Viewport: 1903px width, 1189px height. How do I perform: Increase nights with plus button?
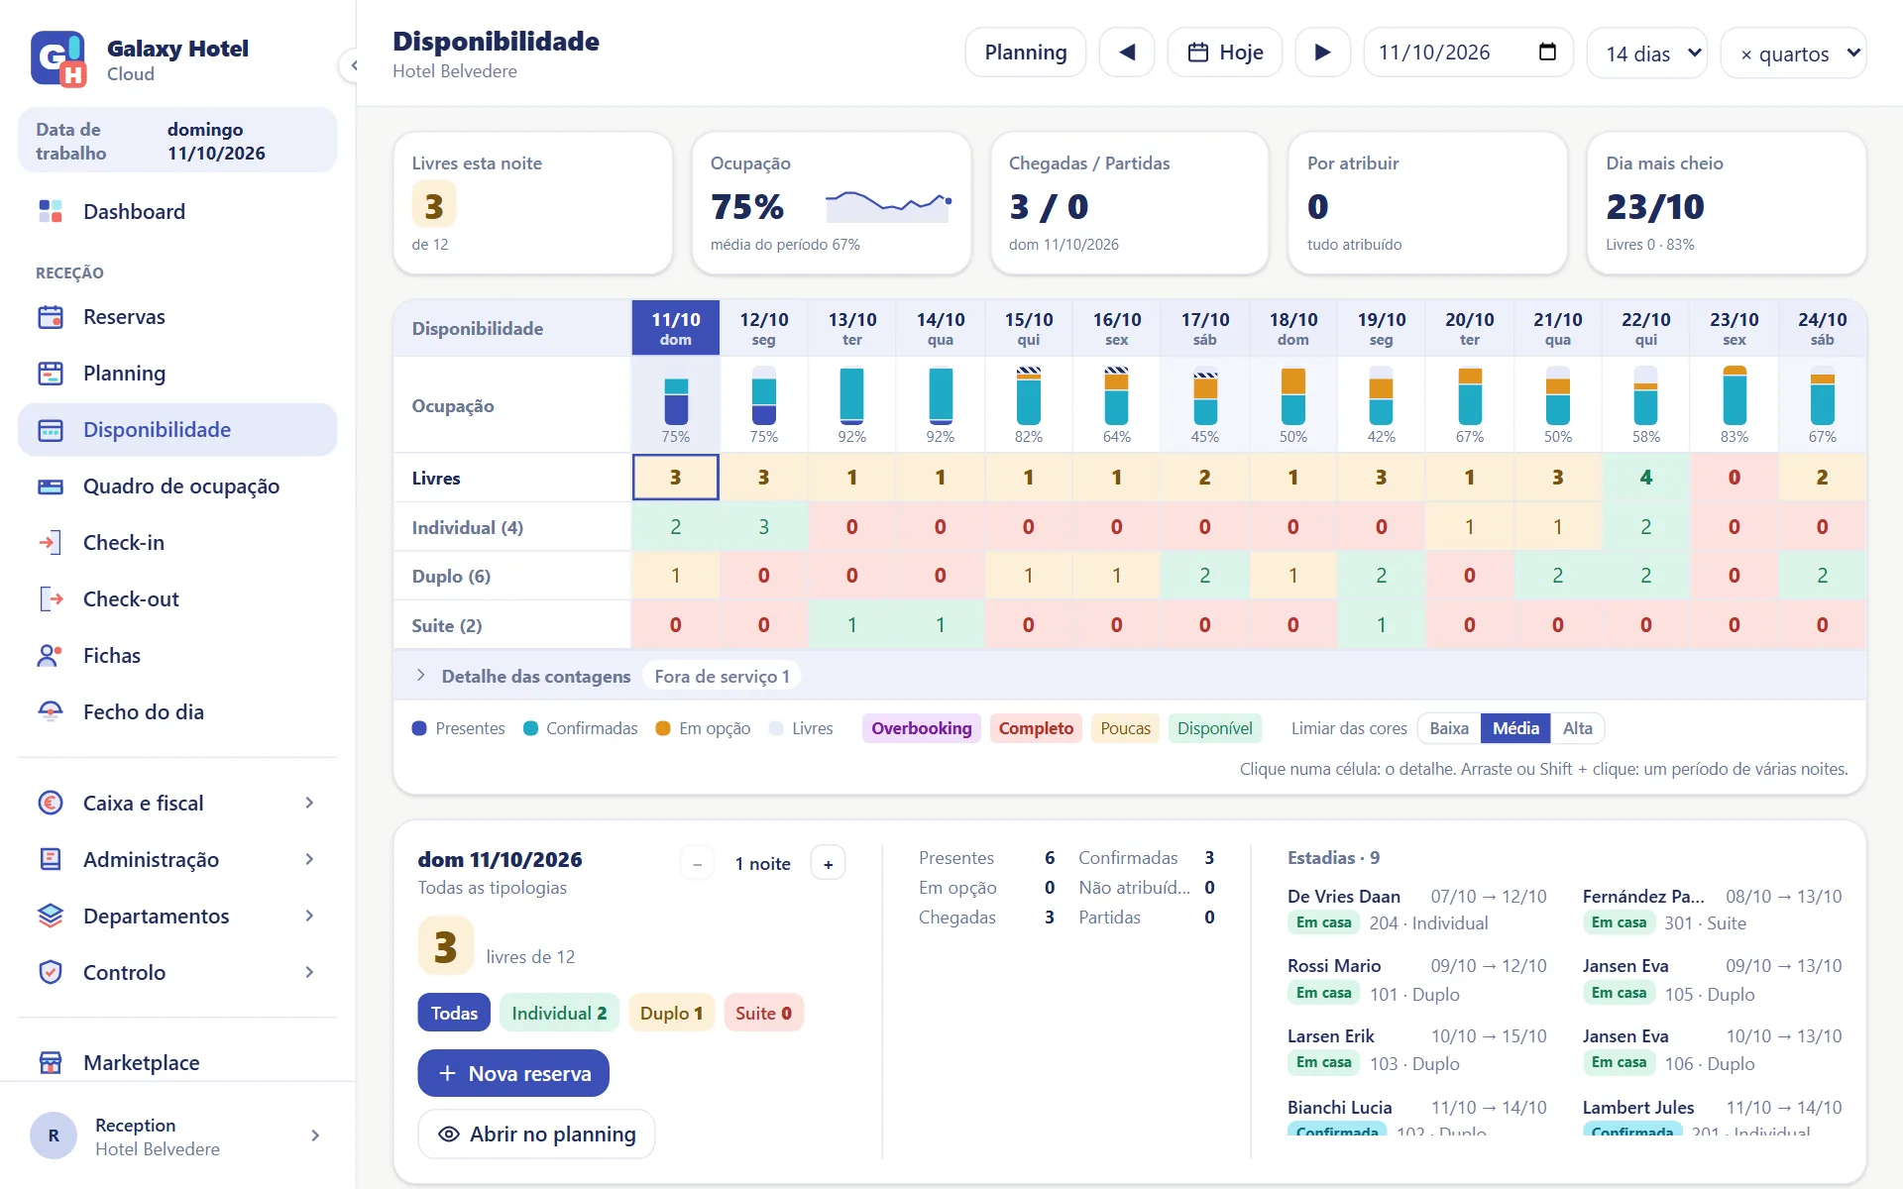coord(828,864)
